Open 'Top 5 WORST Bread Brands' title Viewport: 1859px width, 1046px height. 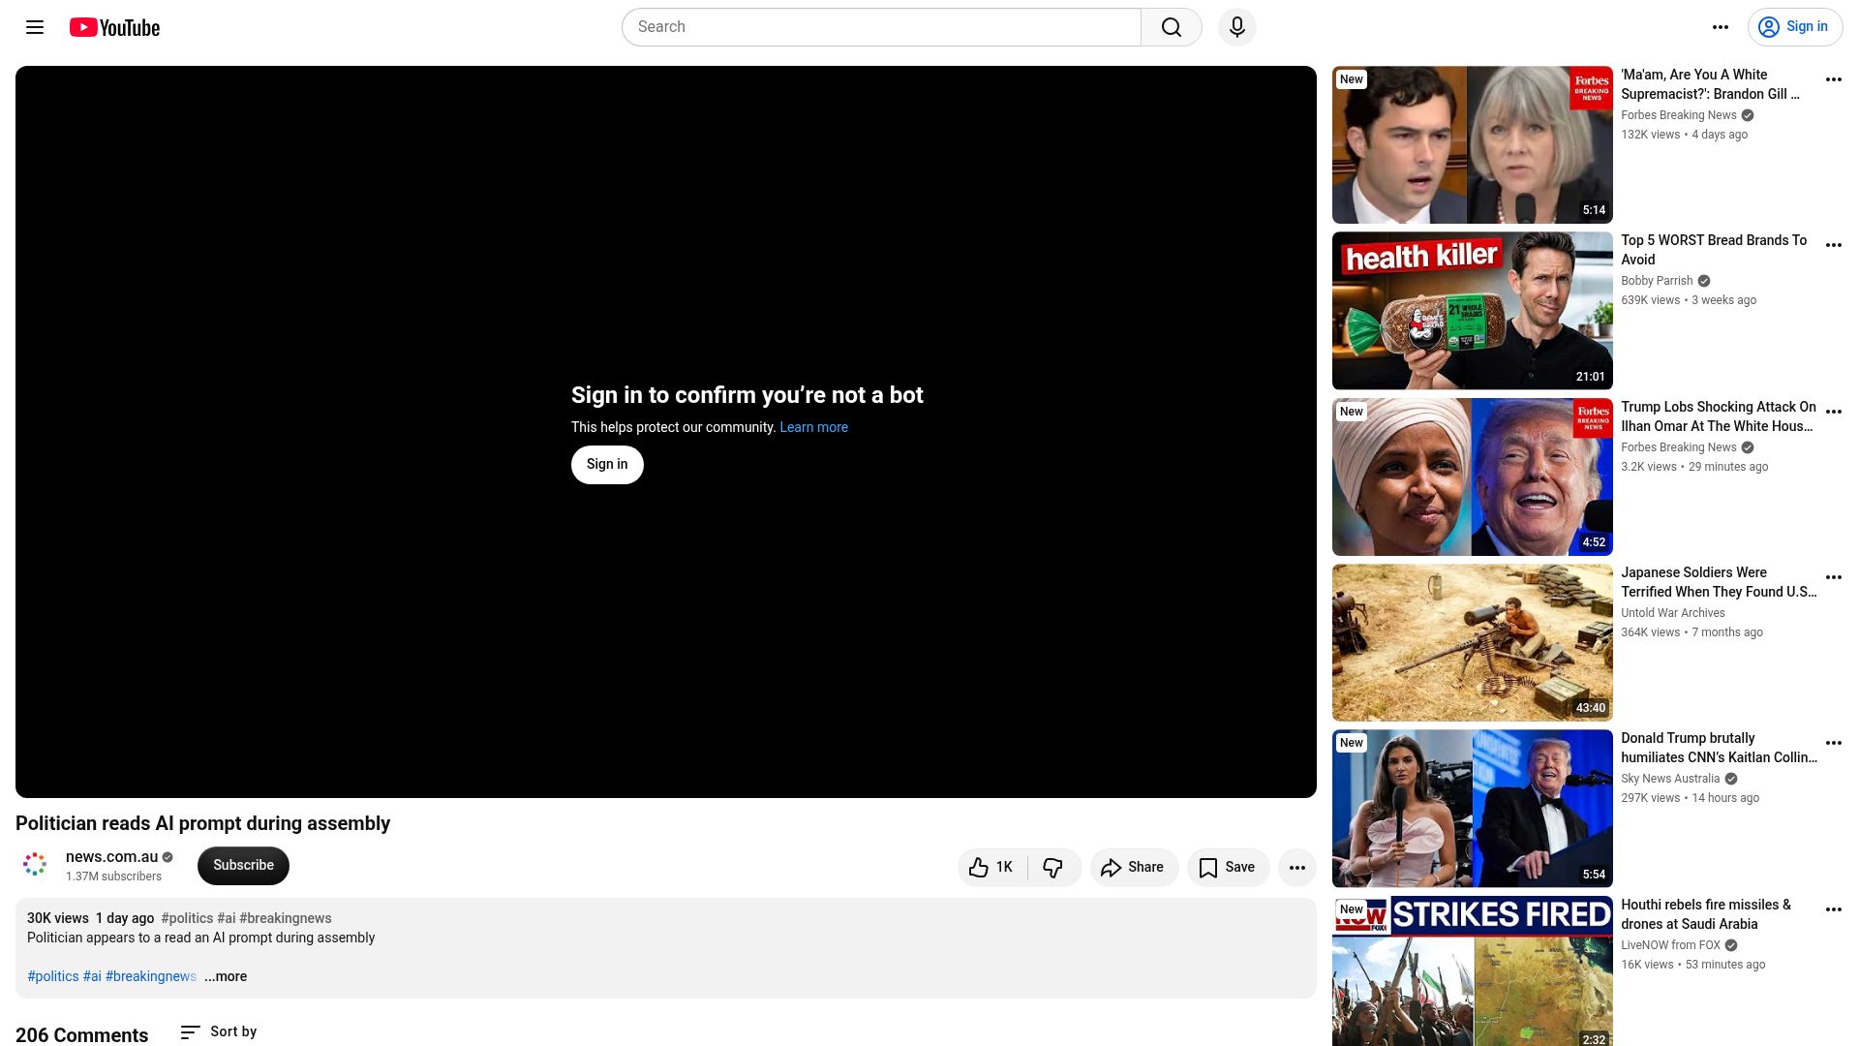pos(1714,250)
